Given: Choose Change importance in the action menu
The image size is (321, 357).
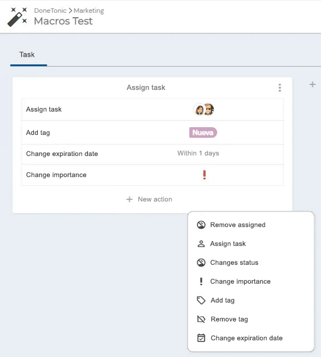Looking at the screenshot, I should [240, 281].
